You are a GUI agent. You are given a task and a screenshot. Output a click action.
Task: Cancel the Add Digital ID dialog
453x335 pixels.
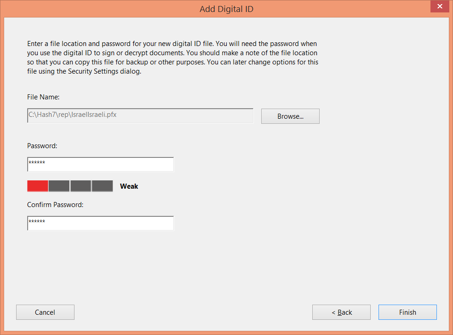pyautogui.click(x=45, y=312)
